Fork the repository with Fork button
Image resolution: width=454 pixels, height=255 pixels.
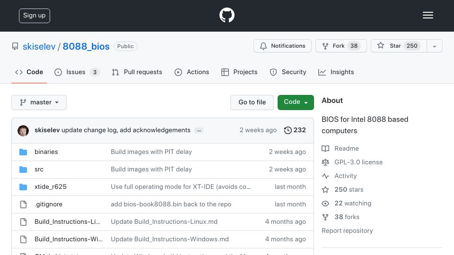coord(341,46)
